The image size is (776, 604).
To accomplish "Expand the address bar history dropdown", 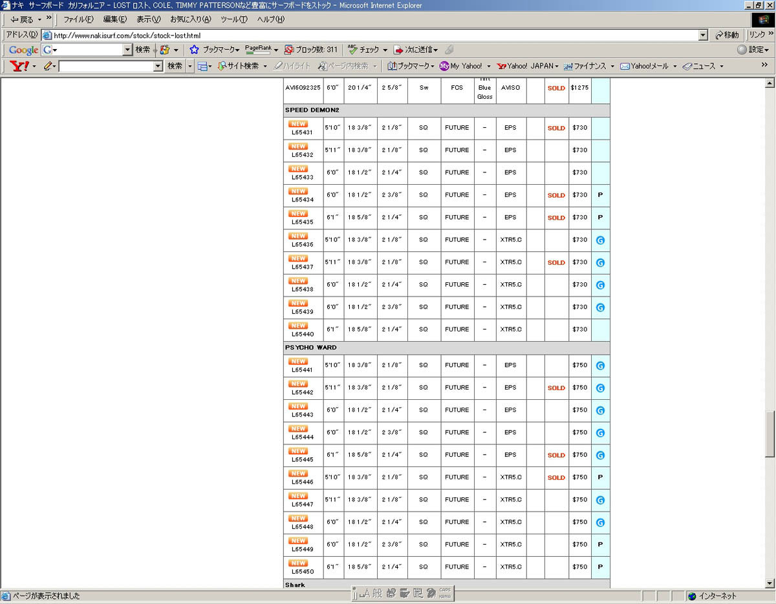I will [x=703, y=36].
